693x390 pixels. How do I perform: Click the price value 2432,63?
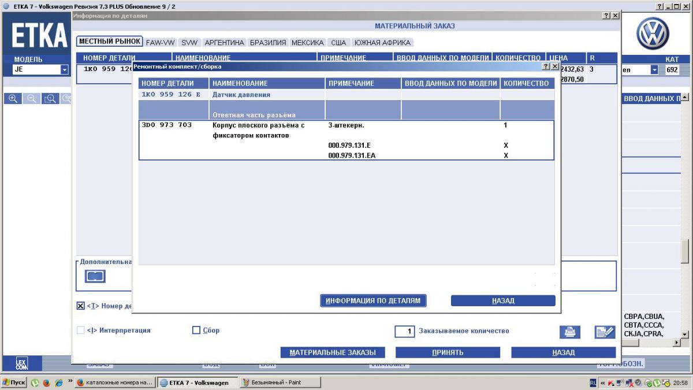[572, 69]
